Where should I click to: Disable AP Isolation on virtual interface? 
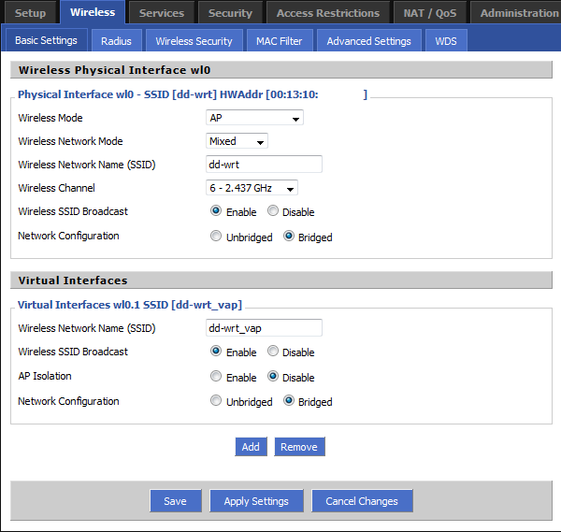click(x=273, y=376)
